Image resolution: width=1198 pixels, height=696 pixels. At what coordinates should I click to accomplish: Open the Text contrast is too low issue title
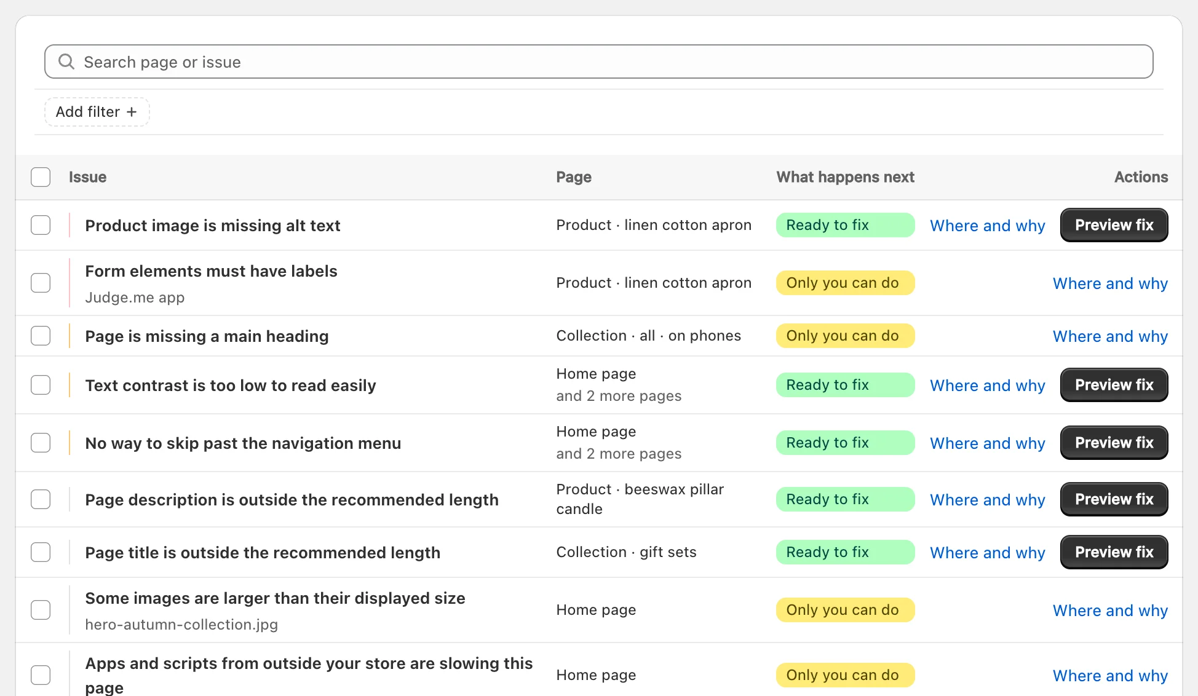(231, 386)
